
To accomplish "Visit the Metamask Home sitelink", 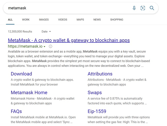I will point(29,93).
